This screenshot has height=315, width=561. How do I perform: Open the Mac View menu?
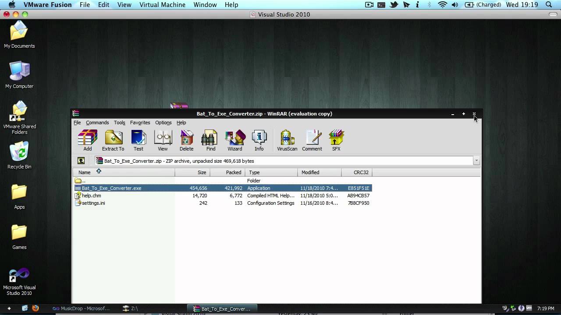124,5
